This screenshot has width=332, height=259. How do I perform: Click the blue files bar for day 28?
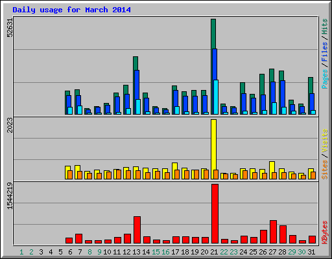(283, 94)
